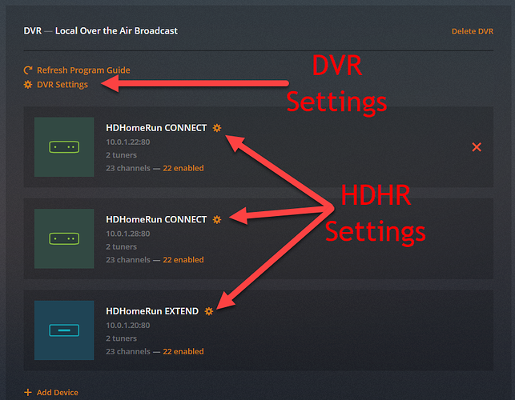
Task: Click '2 tuners' under 10.0.1.20:80
Action: [121, 338]
